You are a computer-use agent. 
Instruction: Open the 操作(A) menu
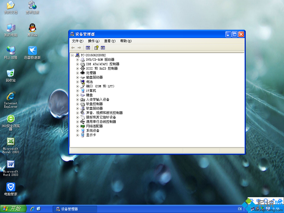click(94, 41)
